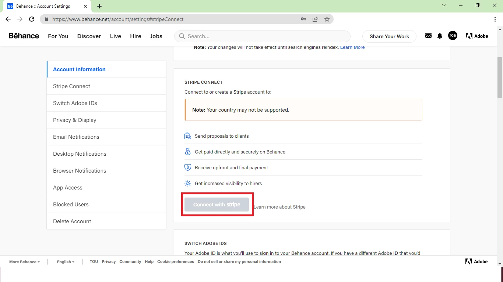Screen dimensions: 503x282
Task: Open a new browser tab
Action: (x=99, y=6)
